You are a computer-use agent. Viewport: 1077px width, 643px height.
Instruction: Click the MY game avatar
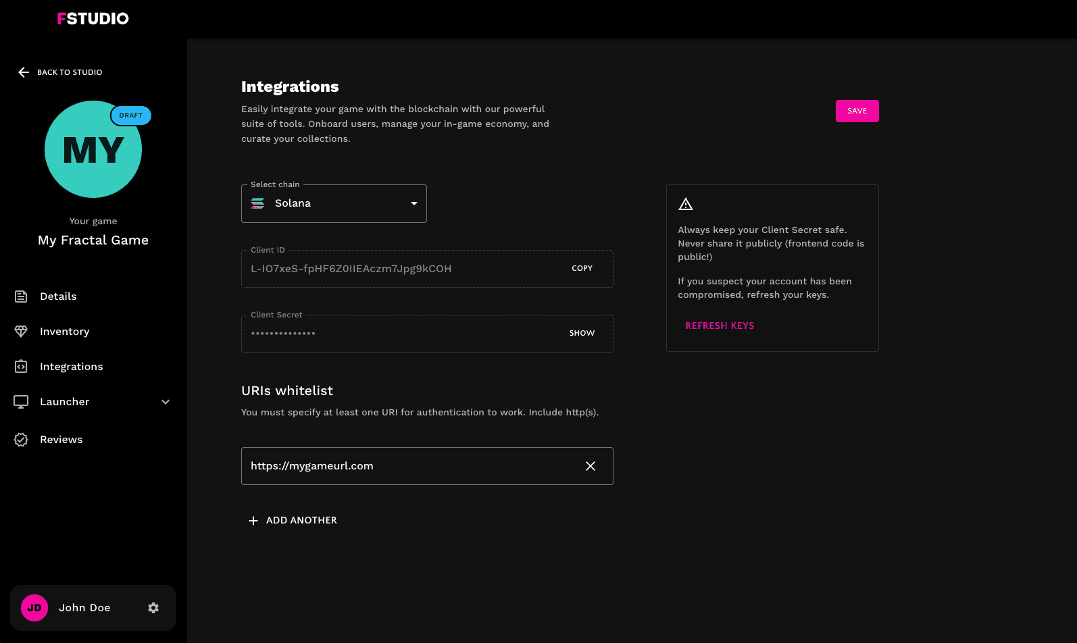[x=93, y=149]
